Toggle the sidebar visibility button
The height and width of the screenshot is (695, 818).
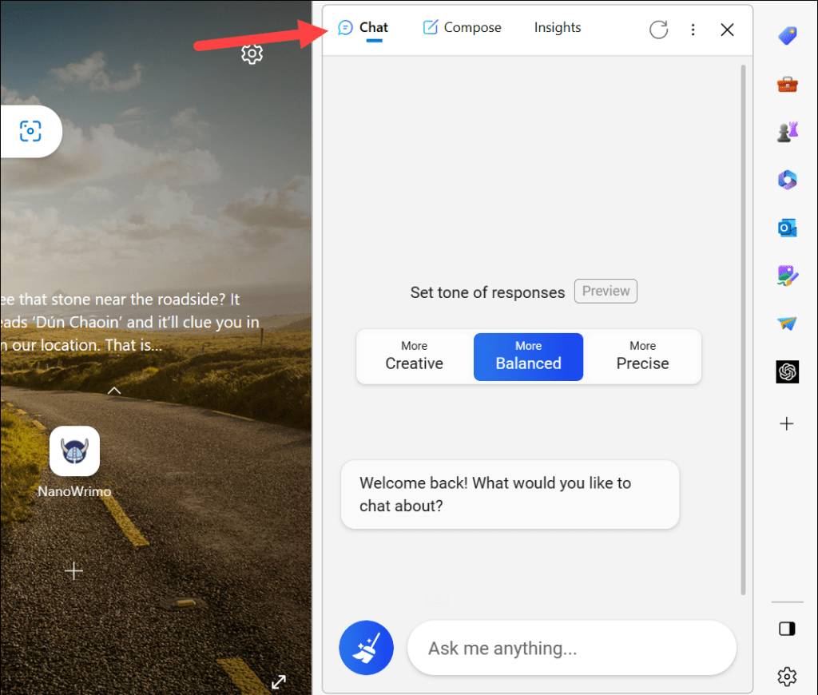pyautogui.click(x=787, y=629)
